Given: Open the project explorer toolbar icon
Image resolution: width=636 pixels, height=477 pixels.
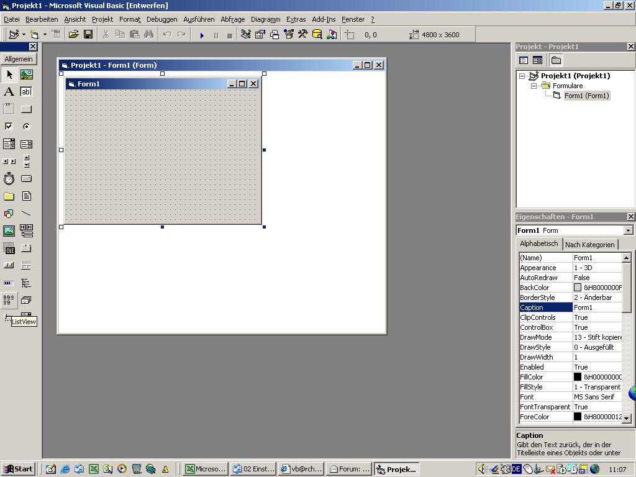Looking at the screenshot, I should pos(246,35).
